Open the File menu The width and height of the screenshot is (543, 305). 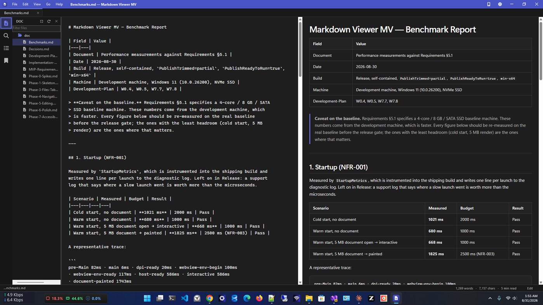click(x=14, y=4)
